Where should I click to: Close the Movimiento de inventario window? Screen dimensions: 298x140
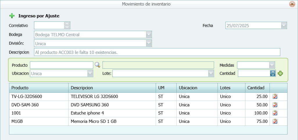292,4
